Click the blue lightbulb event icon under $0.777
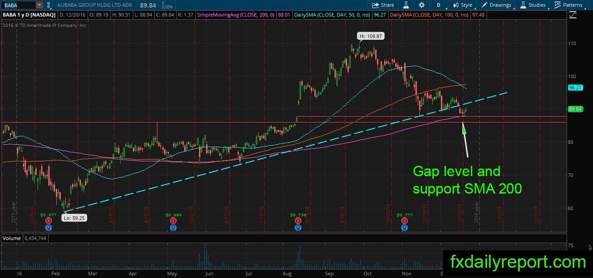Viewport: 593px width, 278px height. click(x=405, y=227)
